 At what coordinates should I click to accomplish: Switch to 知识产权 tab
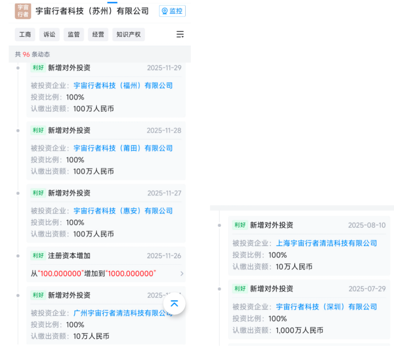pos(128,35)
